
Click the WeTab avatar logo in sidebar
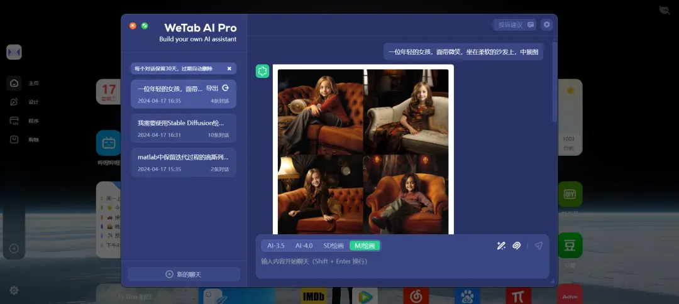pos(14,52)
